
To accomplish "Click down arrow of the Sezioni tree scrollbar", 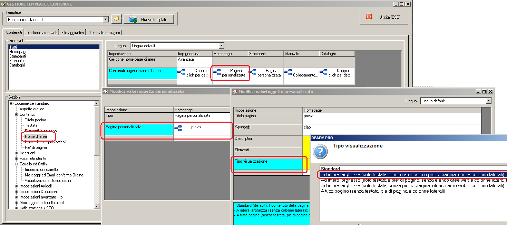I will click(x=97, y=206).
